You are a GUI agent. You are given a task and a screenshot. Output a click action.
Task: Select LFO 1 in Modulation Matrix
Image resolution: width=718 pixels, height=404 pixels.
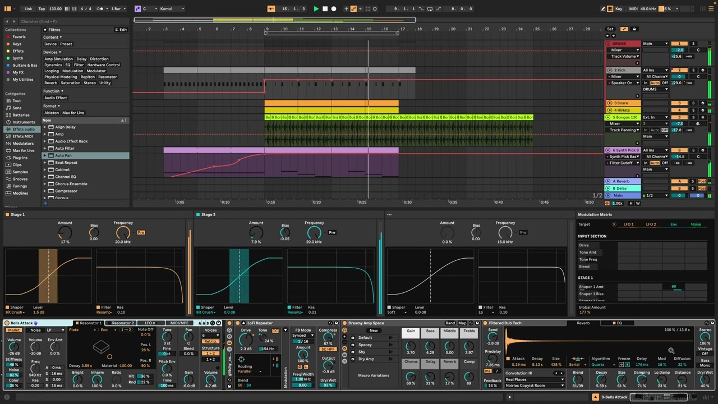[x=628, y=224]
